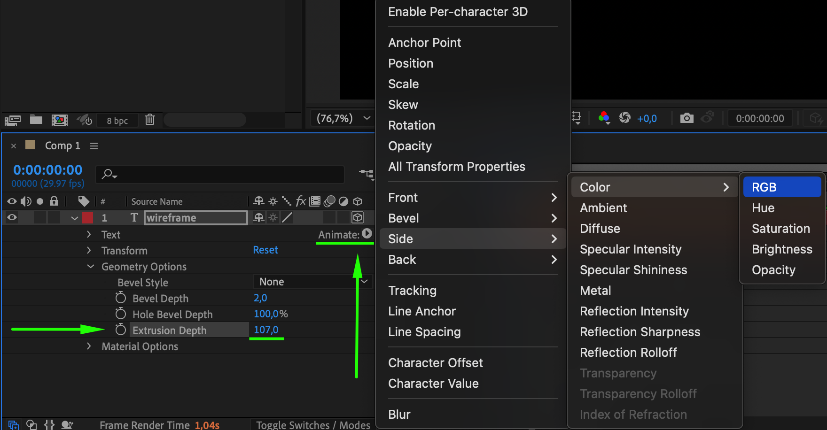Collapse the Geometry Options group
Viewport: 827px width, 430px height.
(91, 267)
